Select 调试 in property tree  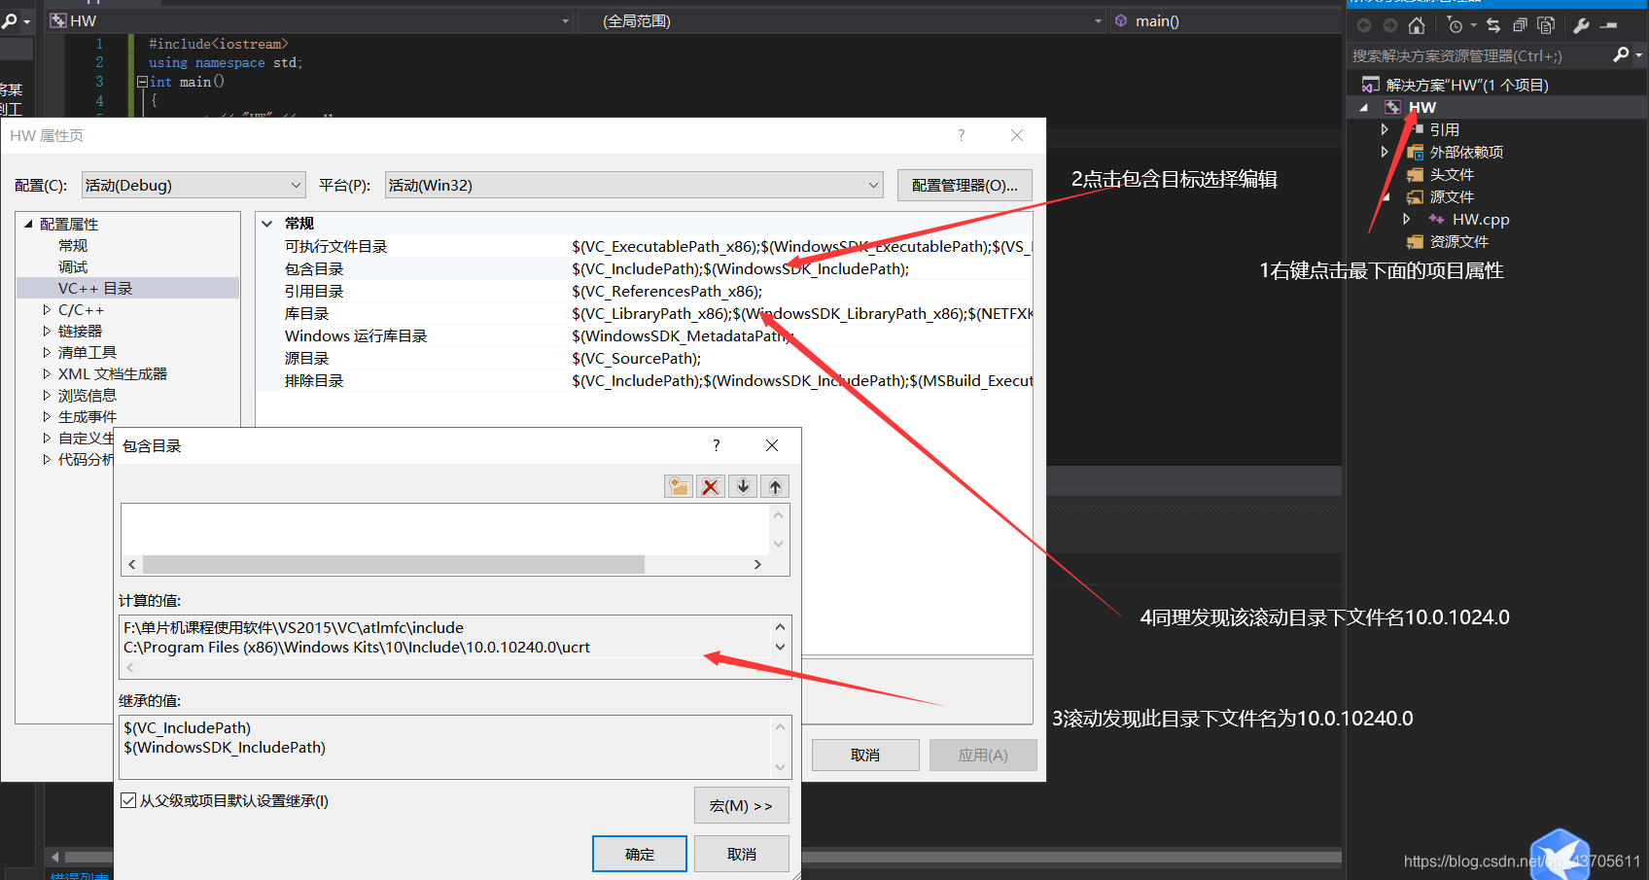[x=73, y=267]
